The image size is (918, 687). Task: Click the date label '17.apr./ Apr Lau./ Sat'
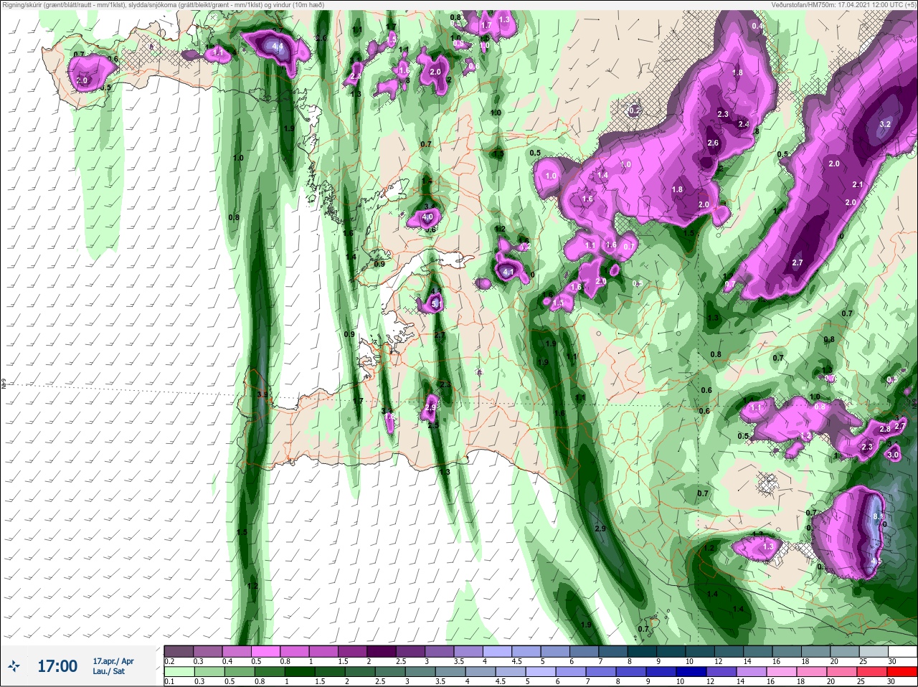pos(113,666)
